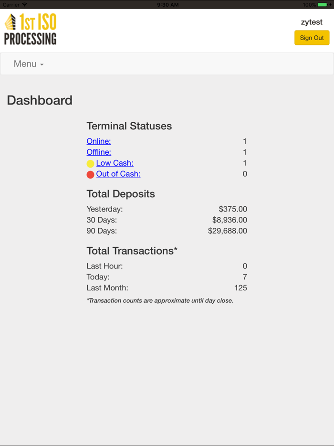Screen dimensions: 334x446
Task: Expand the Dashboard navigation menu
Action: coord(27,63)
